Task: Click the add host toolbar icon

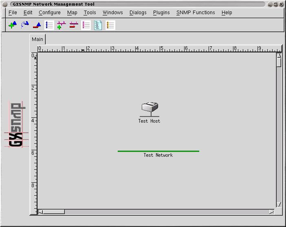Action: coord(13,25)
